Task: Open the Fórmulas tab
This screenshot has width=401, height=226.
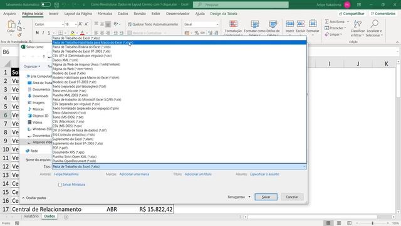Action: [105, 14]
